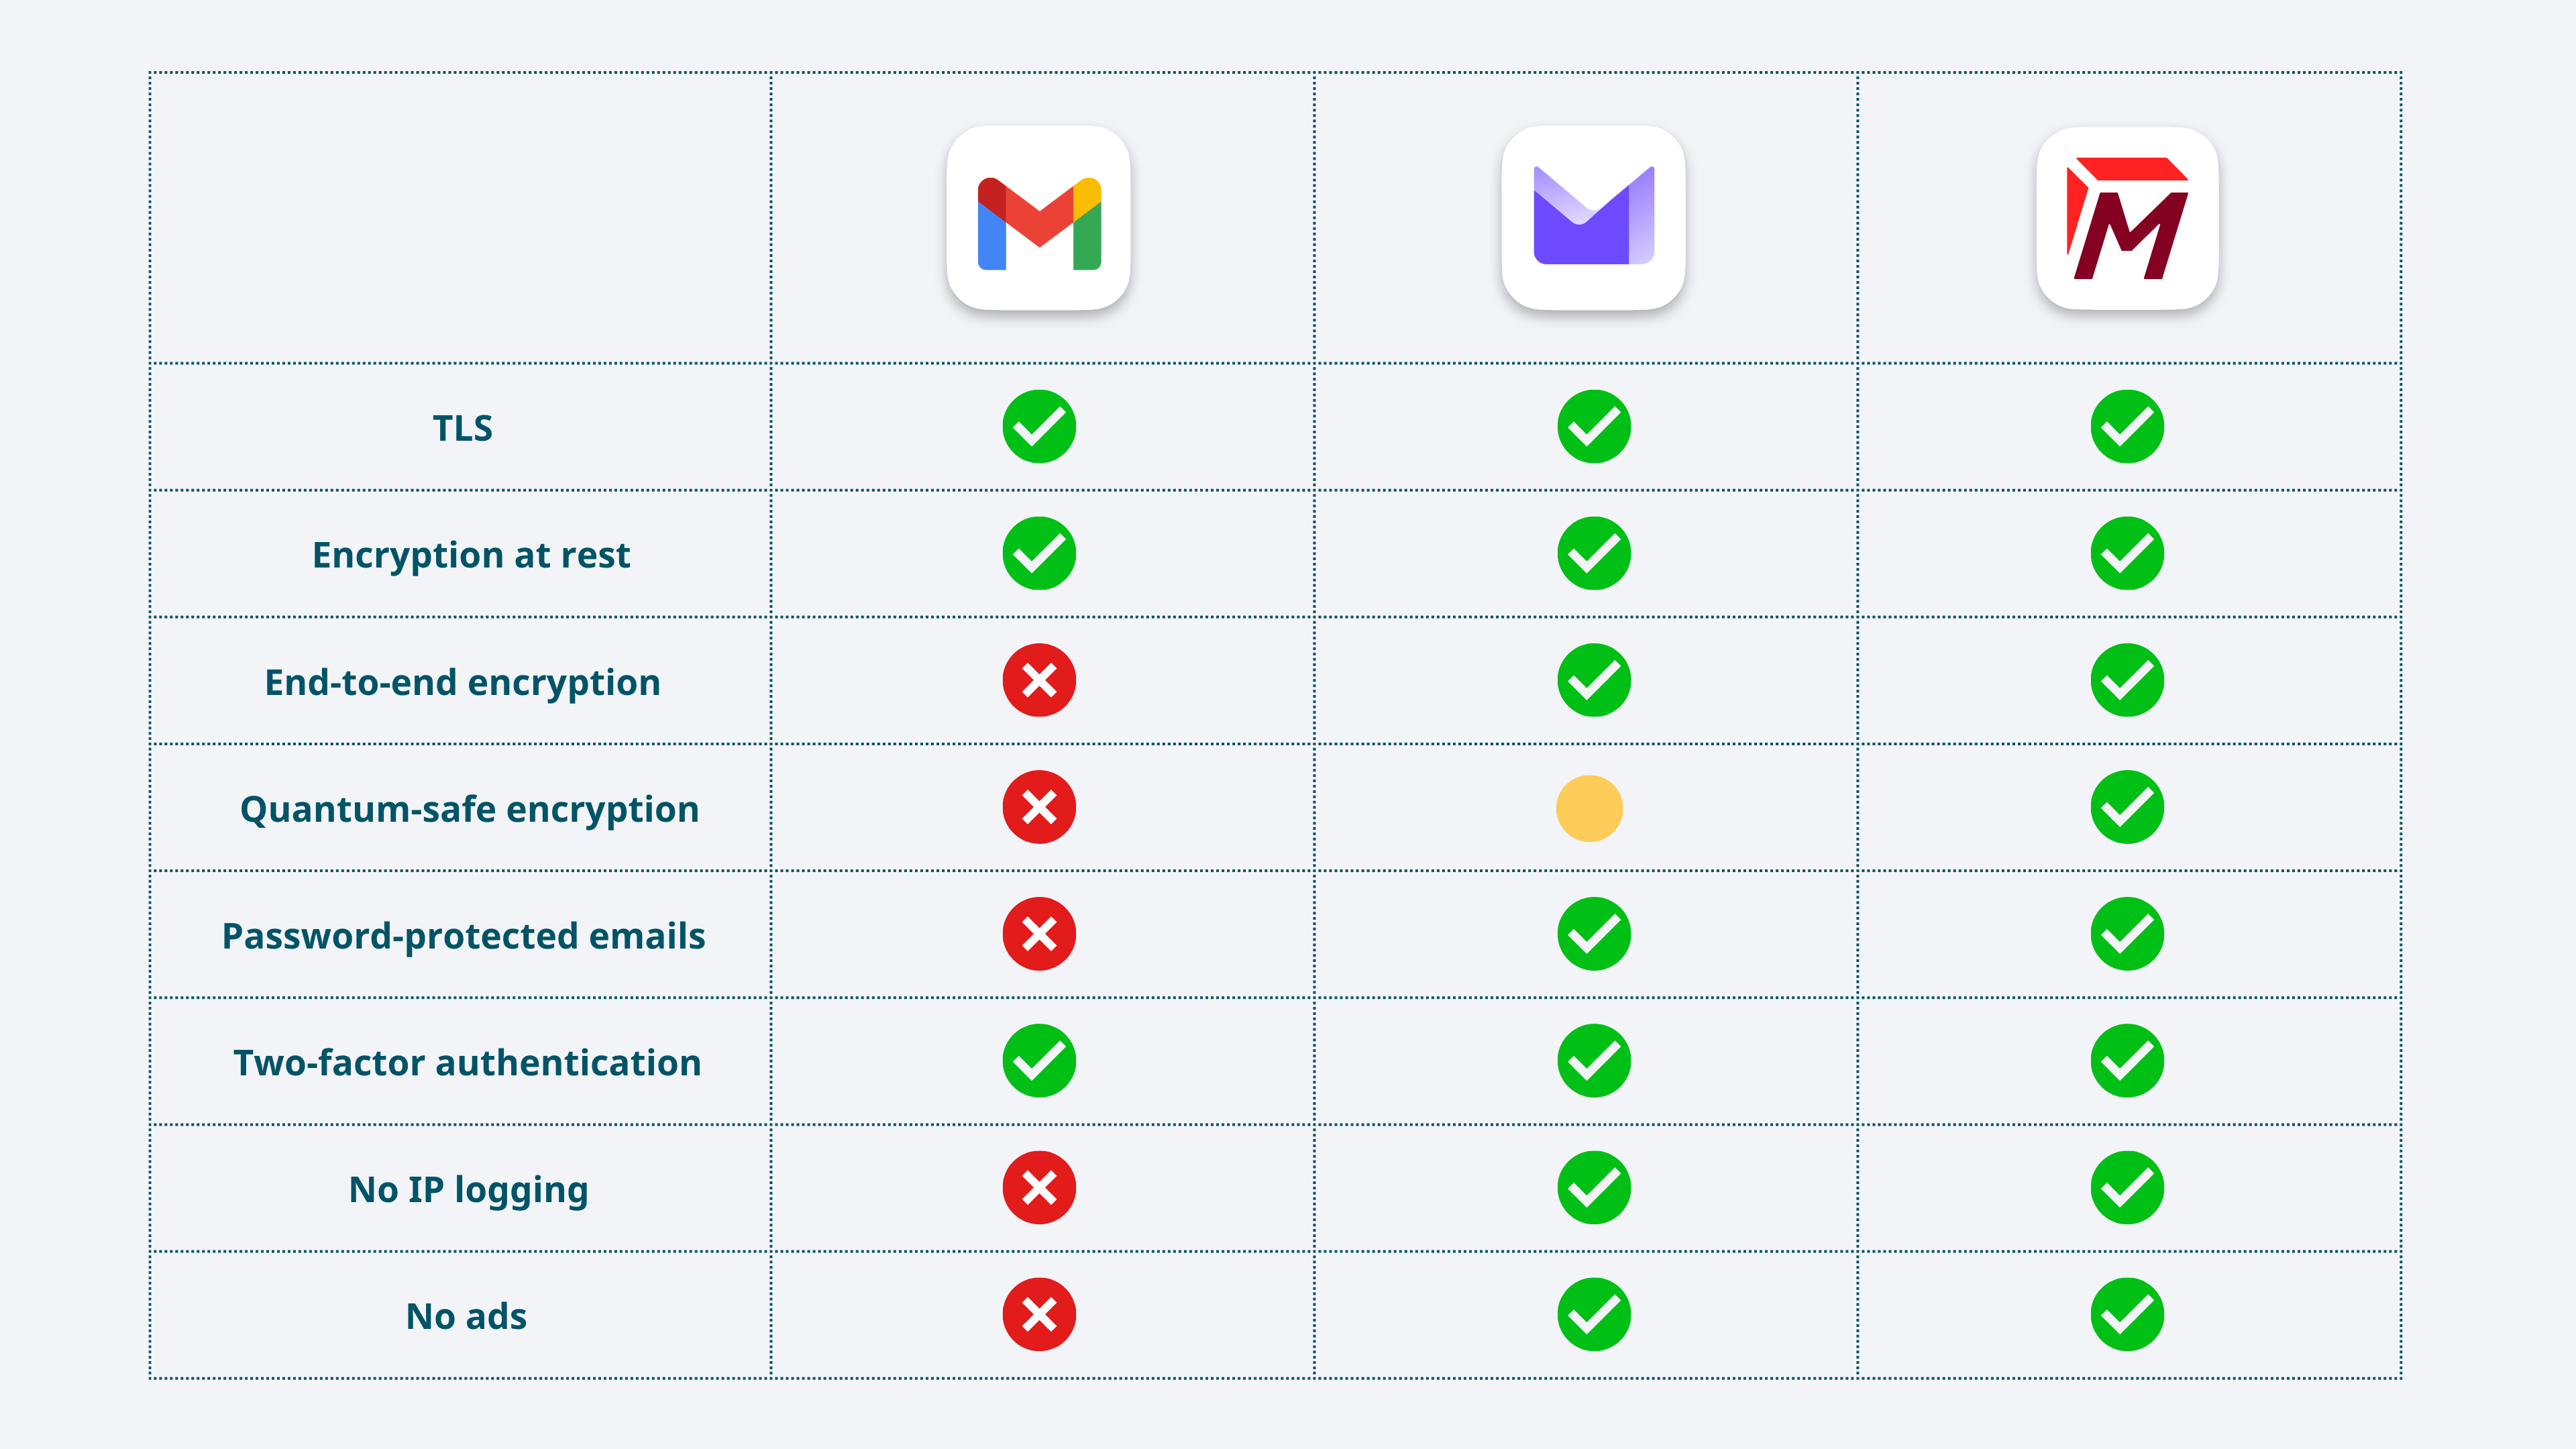Screen dimensions: 2576x1449
Task: Click the yellow circle in Quantum-safe row
Action: click(1589, 808)
